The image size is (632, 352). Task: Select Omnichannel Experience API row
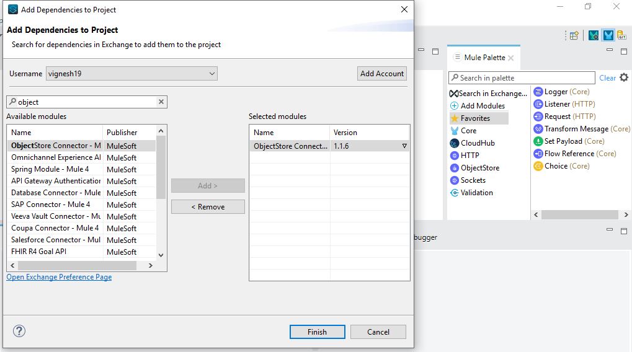point(81,157)
